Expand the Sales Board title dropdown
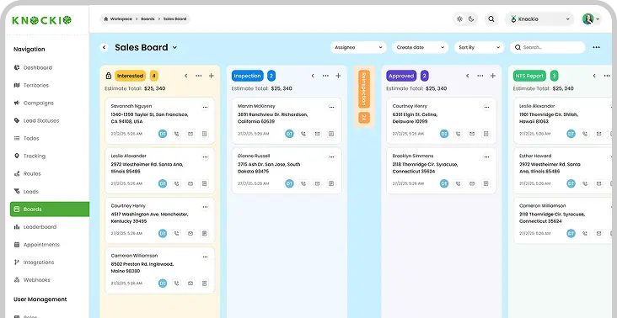Image resolution: width=617 pixels, height=318 pixels. [x=174, y=47]
